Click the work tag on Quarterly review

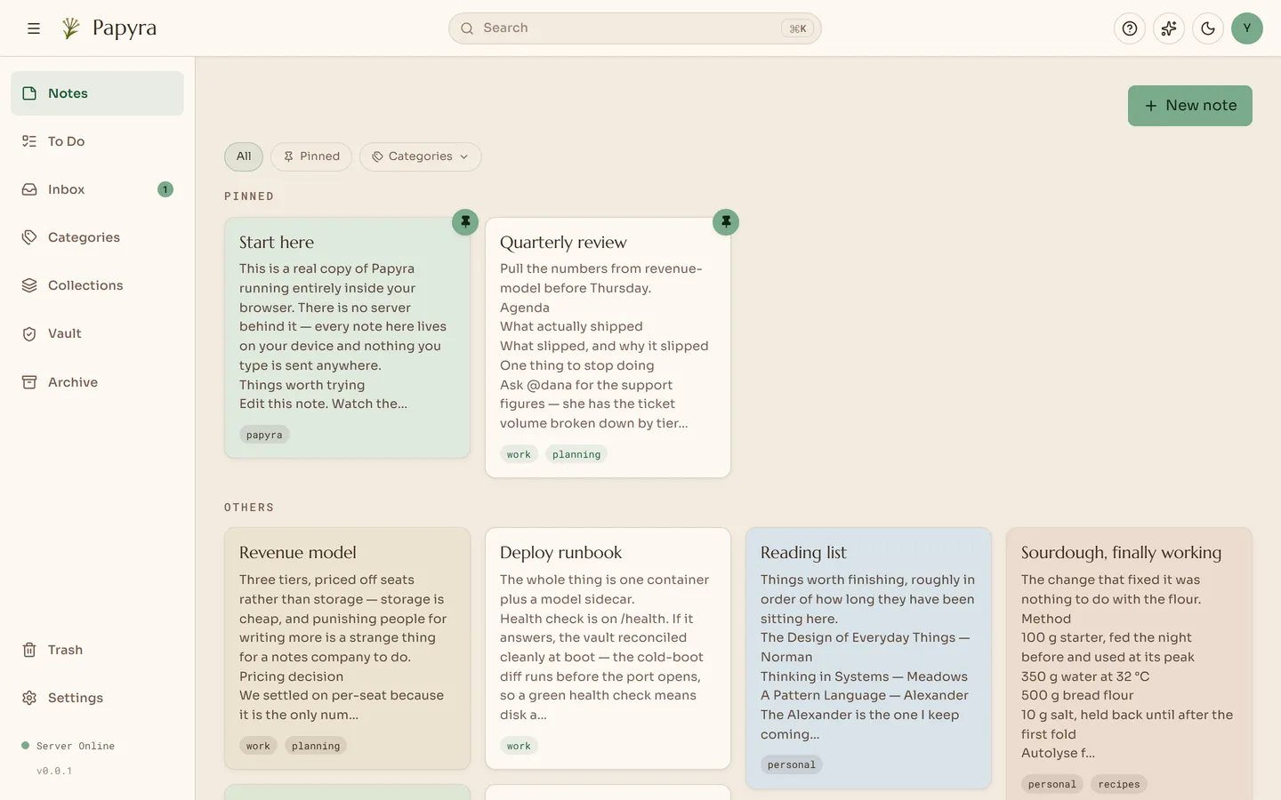pyautogui.click(x=519, y=454)
